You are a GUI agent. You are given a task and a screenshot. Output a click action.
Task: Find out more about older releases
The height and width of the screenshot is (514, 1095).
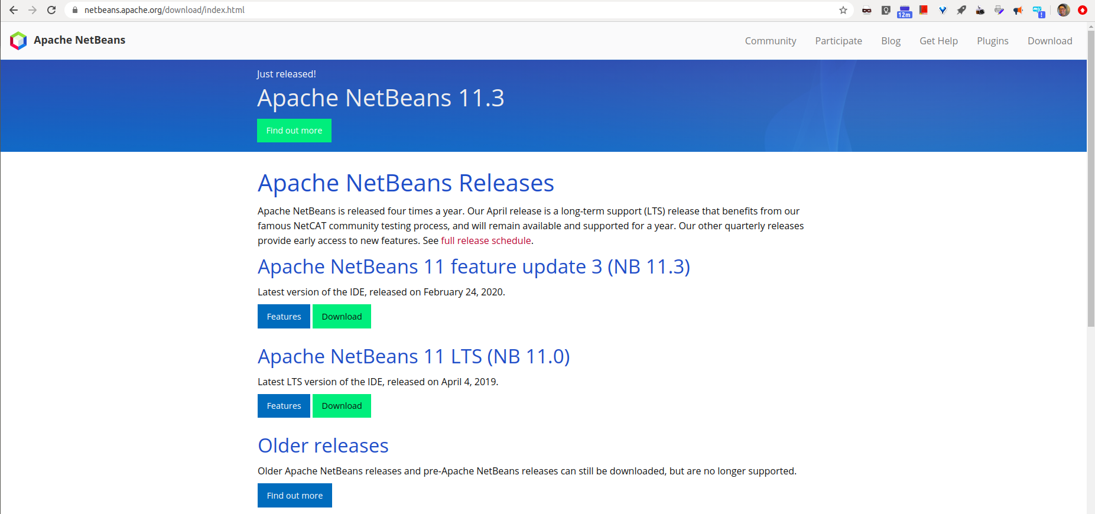tap(295, 496)
